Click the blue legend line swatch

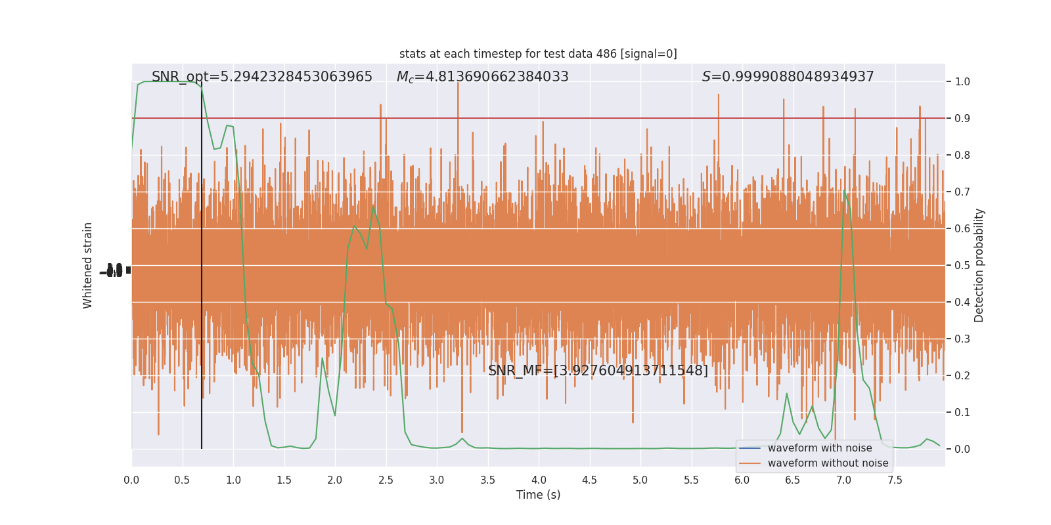pyautogui.click(x=749, y=448)
